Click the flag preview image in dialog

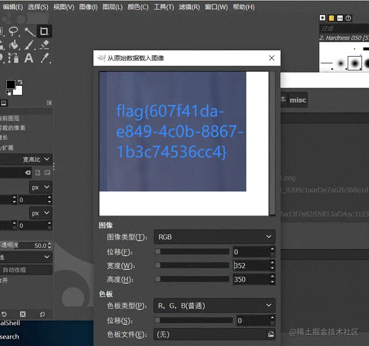173,131
